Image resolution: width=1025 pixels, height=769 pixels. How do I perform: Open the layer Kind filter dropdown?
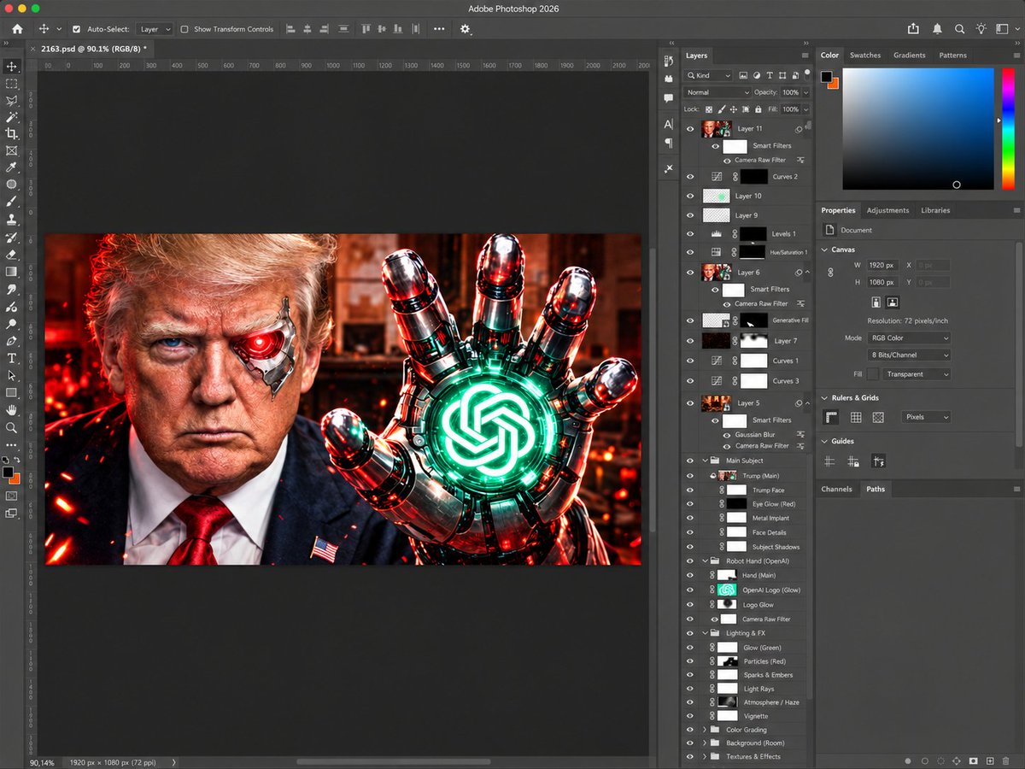(709, 75)
